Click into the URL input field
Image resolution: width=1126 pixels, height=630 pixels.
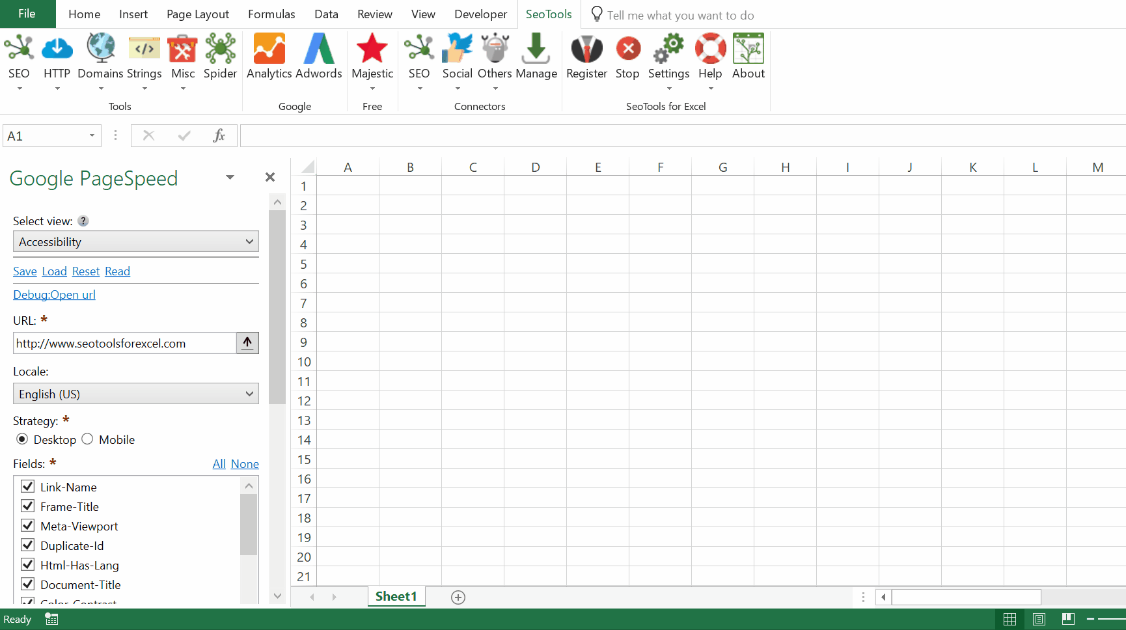pyautogui.click(x=124, y=343)
